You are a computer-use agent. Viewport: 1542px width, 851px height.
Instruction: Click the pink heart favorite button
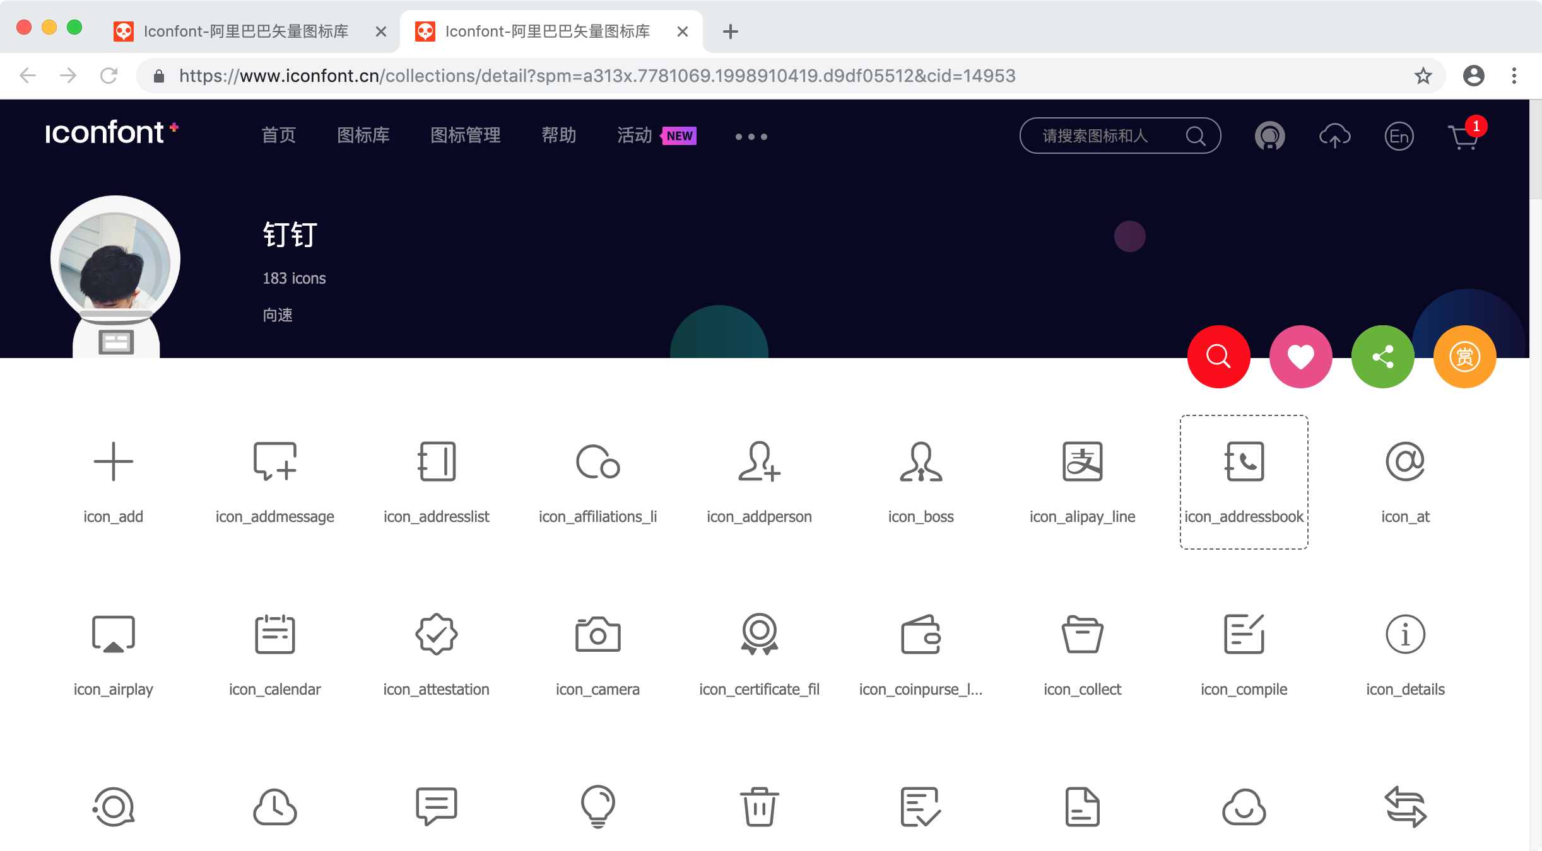1300,357
